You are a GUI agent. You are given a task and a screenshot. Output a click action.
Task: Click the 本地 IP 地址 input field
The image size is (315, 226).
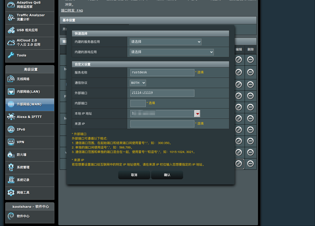pos(162,114)
